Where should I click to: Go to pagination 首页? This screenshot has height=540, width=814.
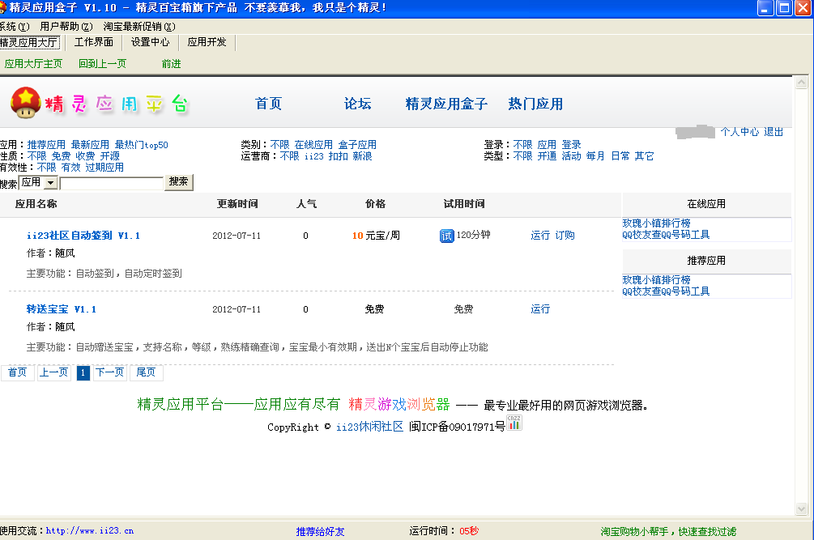point(18,372)
